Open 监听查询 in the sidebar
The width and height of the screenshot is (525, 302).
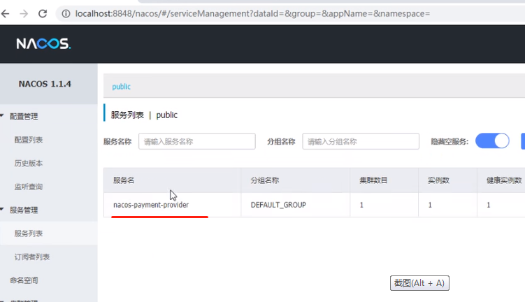(x=29, y=187)
